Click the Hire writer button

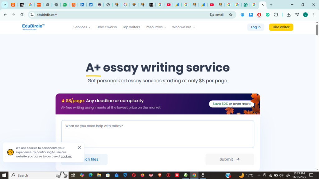(281, 27)
